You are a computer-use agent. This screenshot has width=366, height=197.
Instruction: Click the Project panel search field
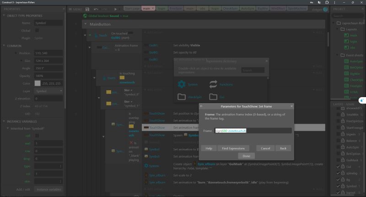[347, 16]
